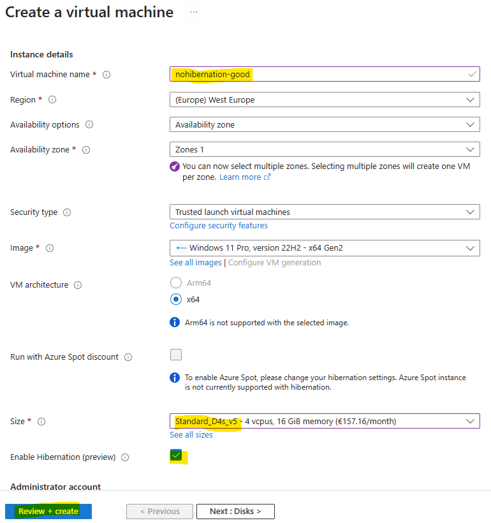Go to Next : Disks

pos(235,512)
